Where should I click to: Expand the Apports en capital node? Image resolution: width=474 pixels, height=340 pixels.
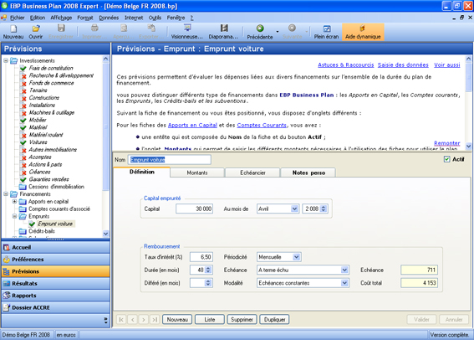tap(14, 201)
